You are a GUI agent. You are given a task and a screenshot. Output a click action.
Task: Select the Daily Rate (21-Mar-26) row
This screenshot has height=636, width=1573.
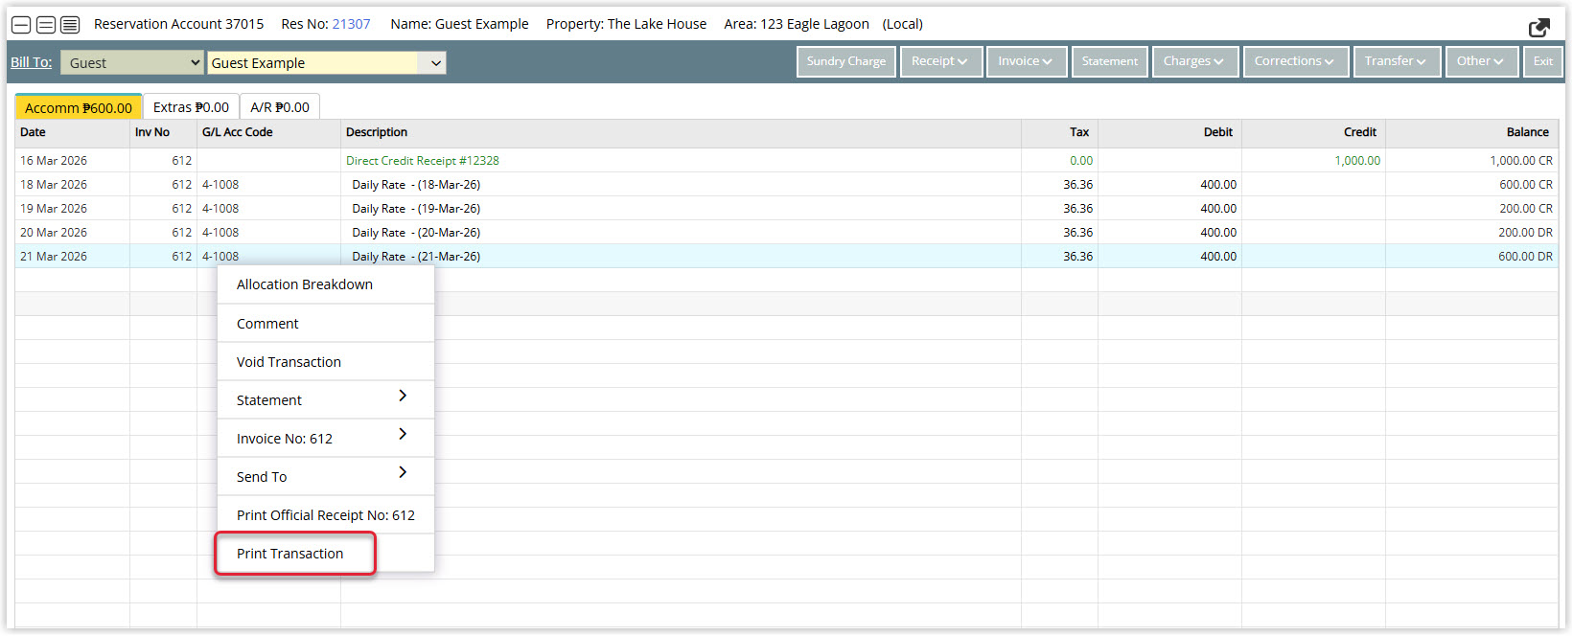point(787,257)
